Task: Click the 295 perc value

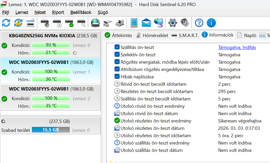Action: tap(227, 92)
